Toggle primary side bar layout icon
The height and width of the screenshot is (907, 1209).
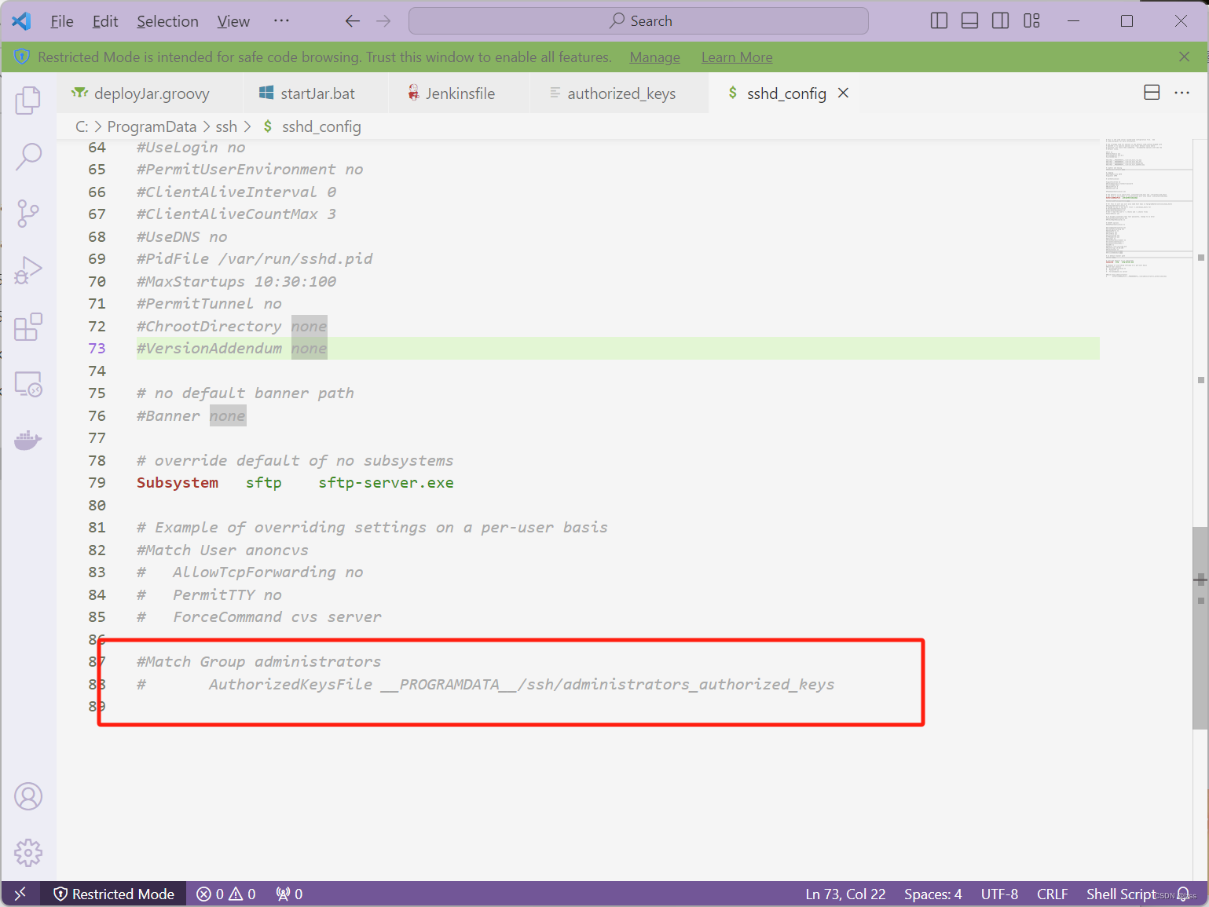[x=939, y=21]
